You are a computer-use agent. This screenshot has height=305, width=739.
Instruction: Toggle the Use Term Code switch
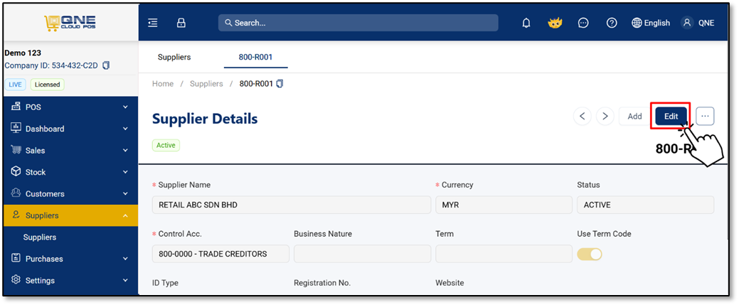tap(590, 254)
